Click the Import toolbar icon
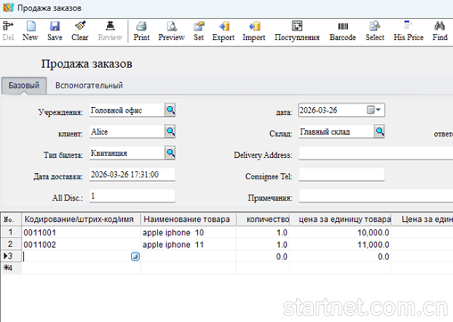The height and width of the screenshot is (322, 453). (254, 26)
